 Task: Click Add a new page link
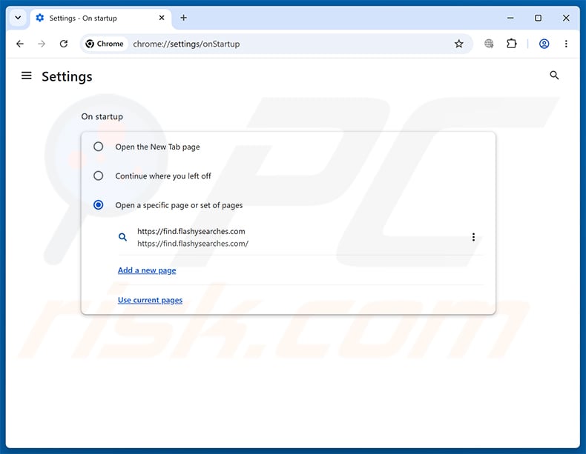click(x=147, y=270)
